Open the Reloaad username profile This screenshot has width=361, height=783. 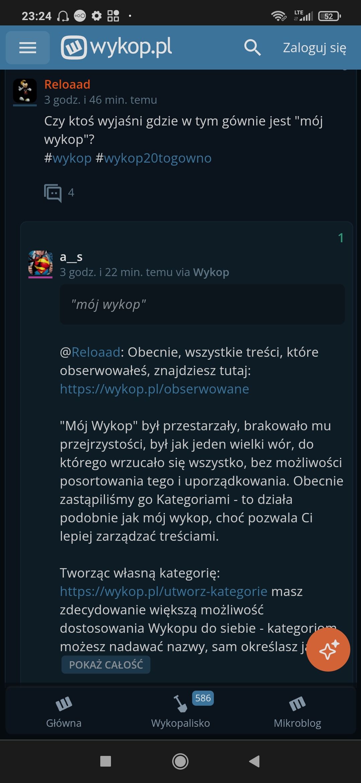coord(67,84)
